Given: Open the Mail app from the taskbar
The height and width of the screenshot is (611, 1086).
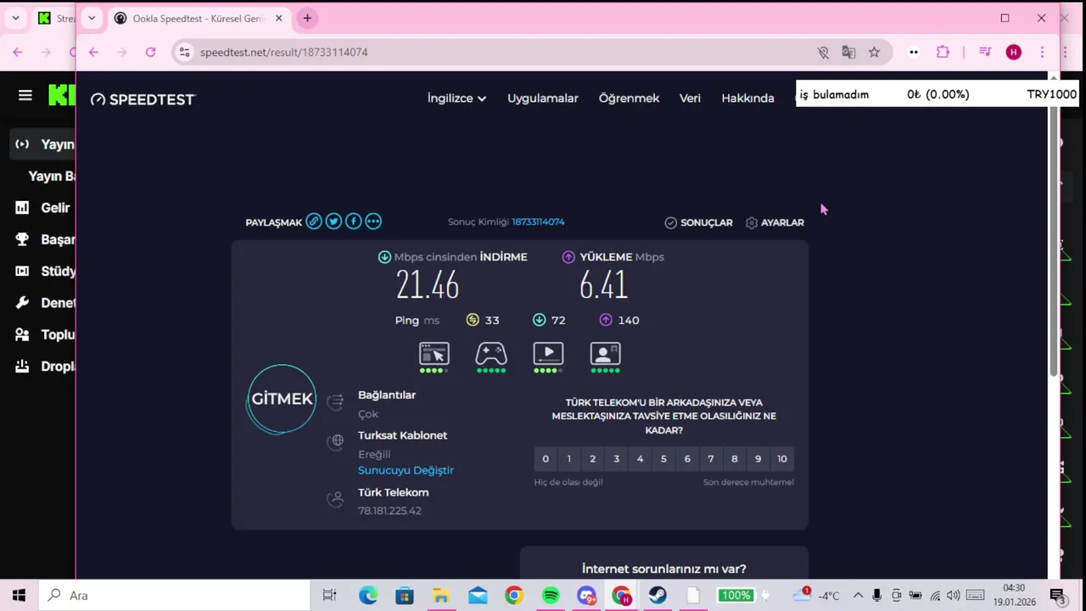Looking at the screenshot, I should [478, 596].
